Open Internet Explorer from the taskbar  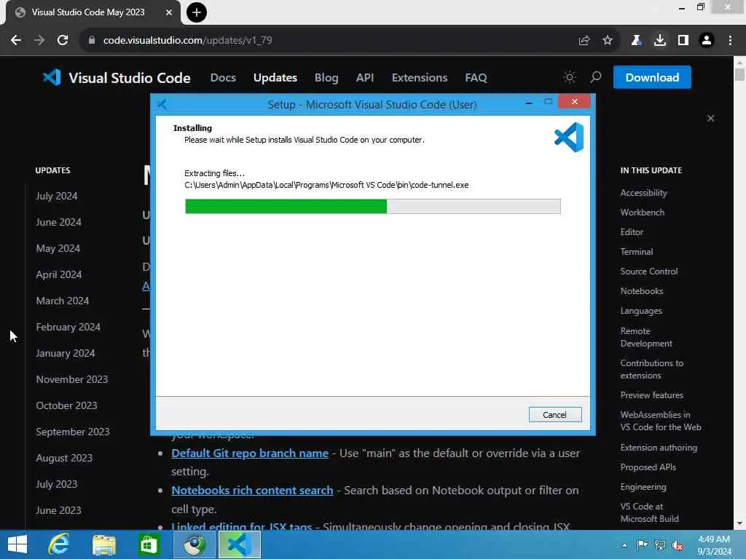click(59, 544)
